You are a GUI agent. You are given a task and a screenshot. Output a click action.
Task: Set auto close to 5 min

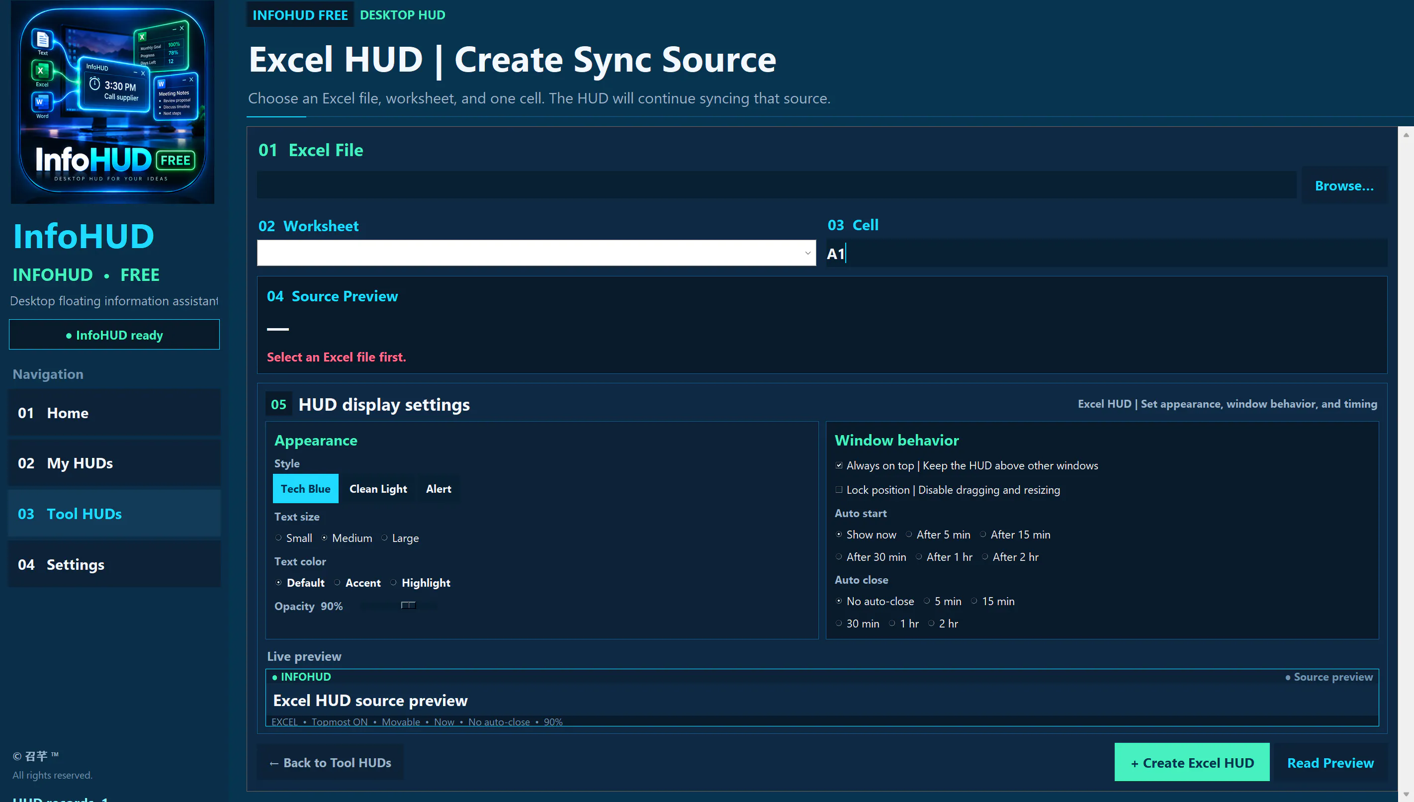pyautogui.click(x=942, y=601)
